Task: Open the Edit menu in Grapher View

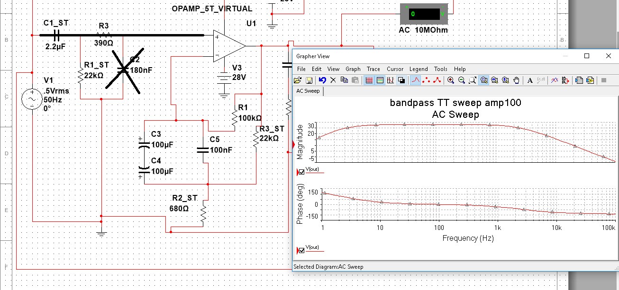Action: pos(317,69)
